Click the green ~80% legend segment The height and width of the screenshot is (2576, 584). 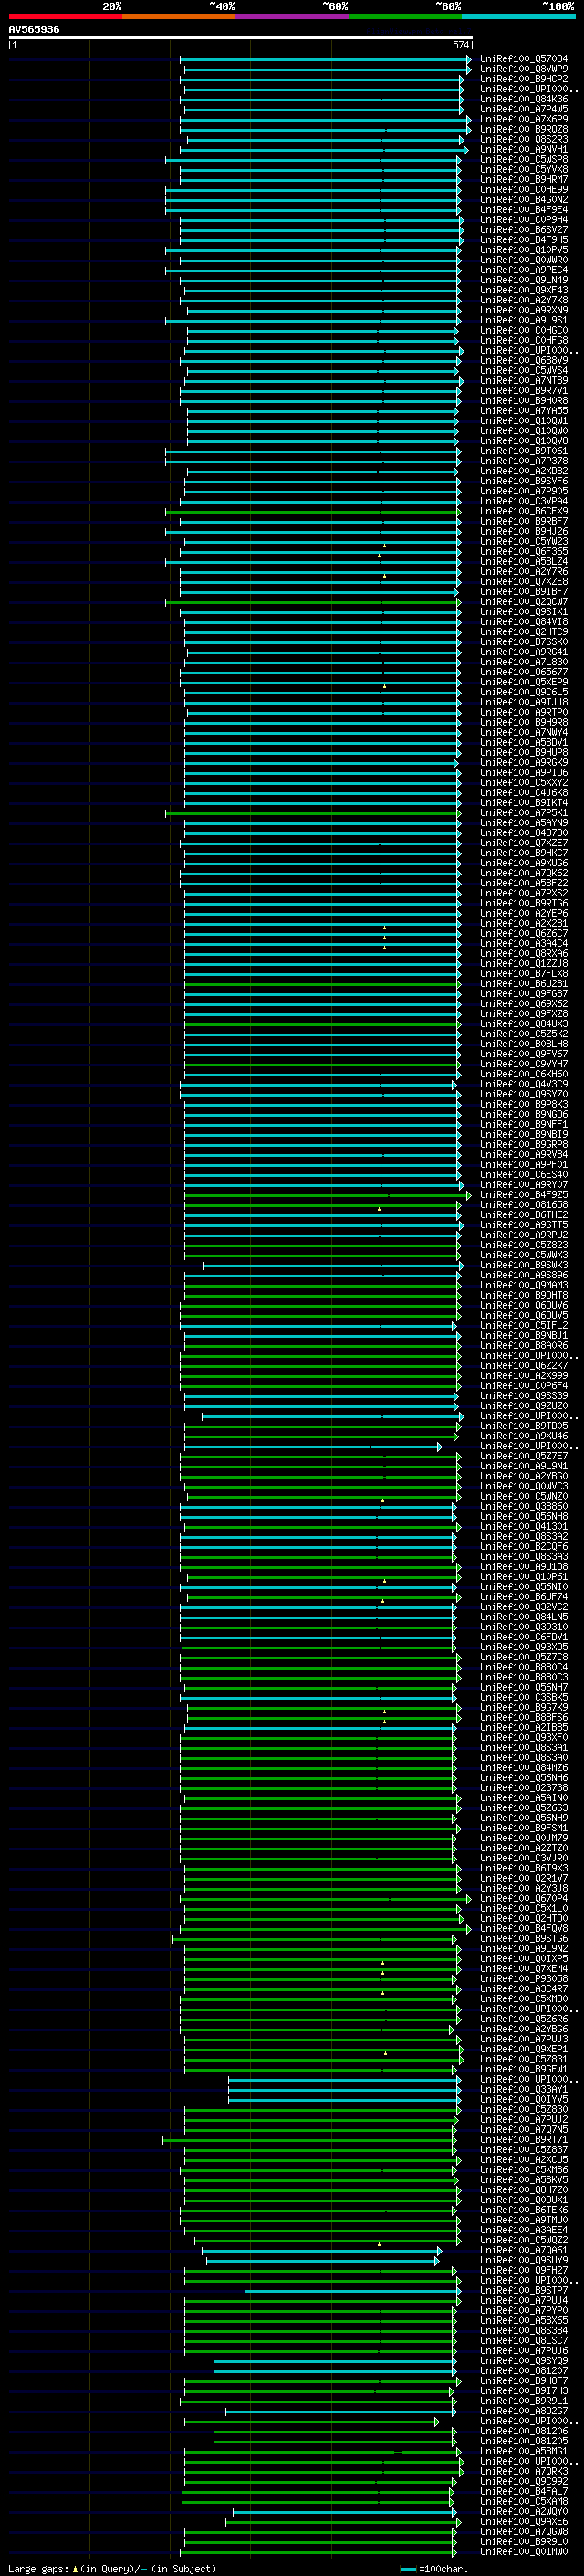pos(405,16)
